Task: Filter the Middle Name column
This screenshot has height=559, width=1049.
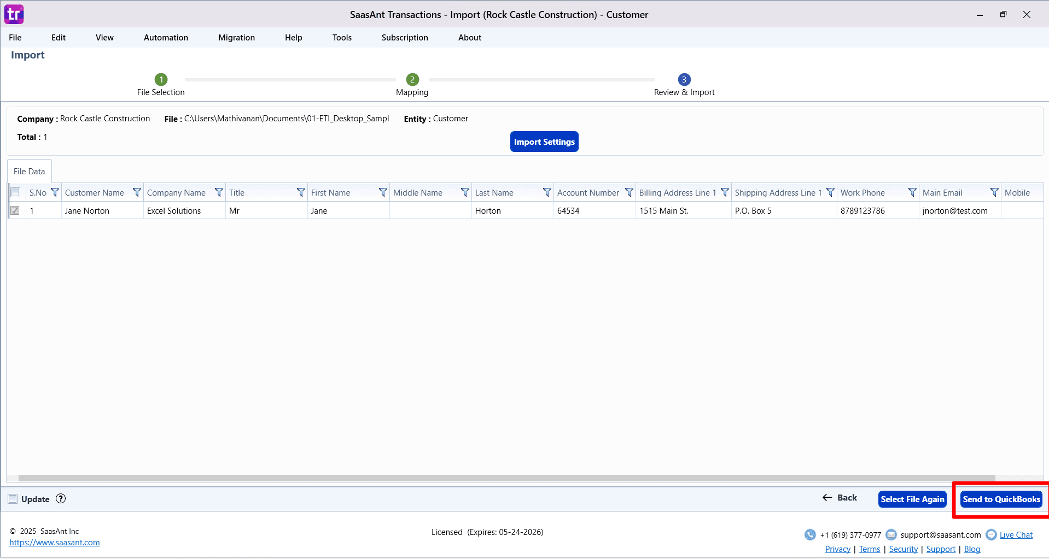Action: point(465,192)
